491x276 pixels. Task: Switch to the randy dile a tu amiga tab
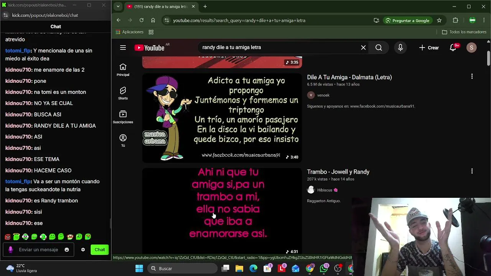[x=161, y=7]
